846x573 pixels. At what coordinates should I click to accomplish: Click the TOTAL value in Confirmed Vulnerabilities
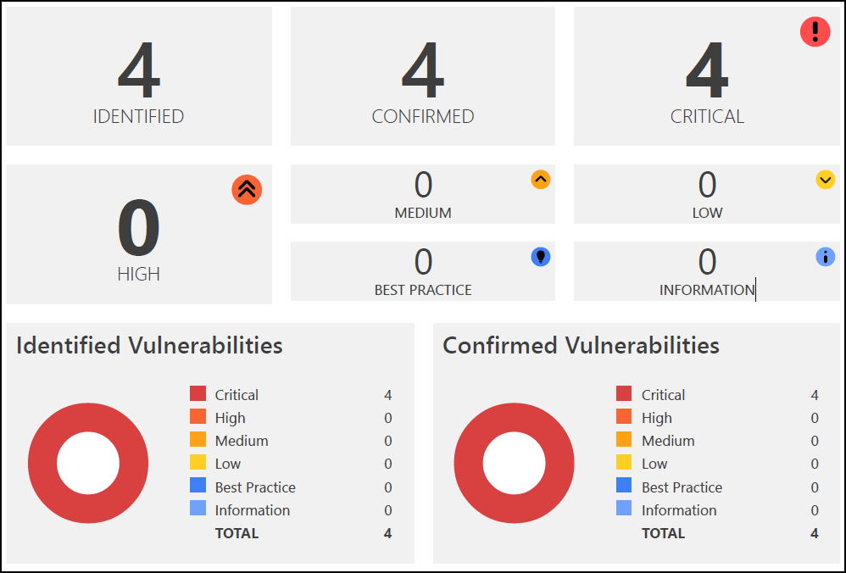tap(815, 533)
